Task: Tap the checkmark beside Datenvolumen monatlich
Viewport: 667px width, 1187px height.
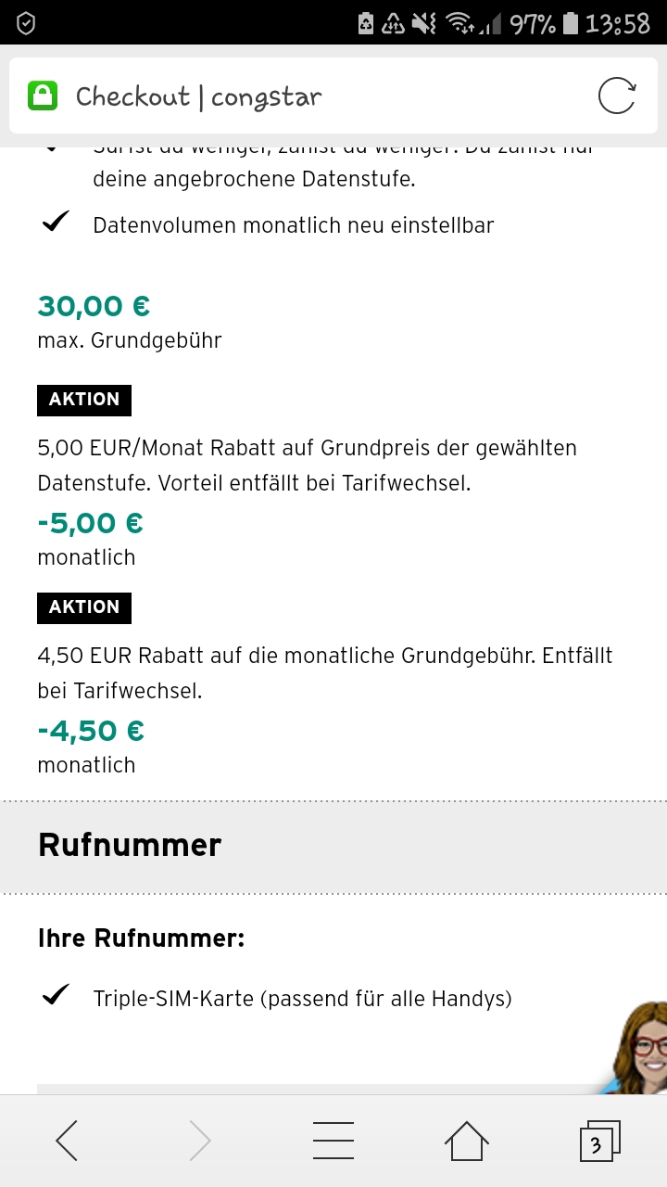Action: pos(56,223)
